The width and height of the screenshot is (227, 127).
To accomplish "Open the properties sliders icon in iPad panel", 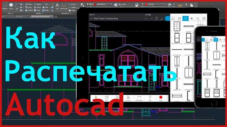I will [x=198, y=18].
